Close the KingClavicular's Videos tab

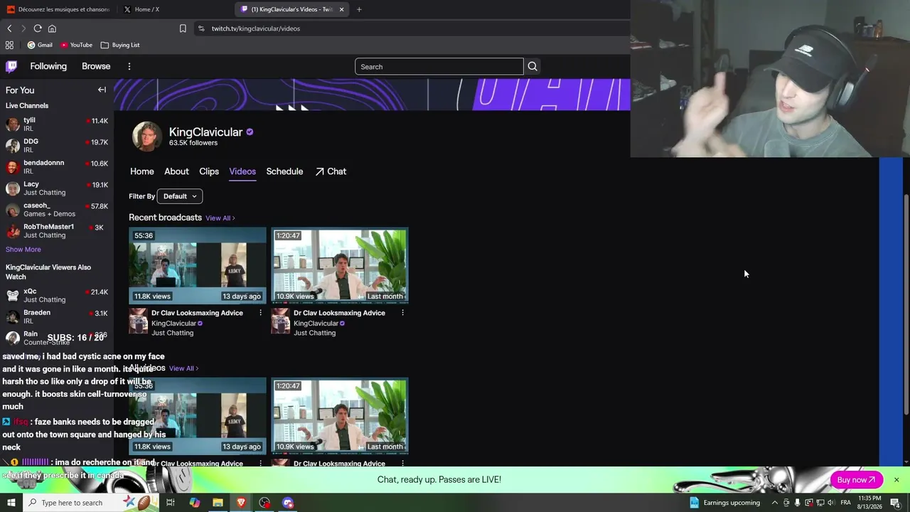(341, 9)
